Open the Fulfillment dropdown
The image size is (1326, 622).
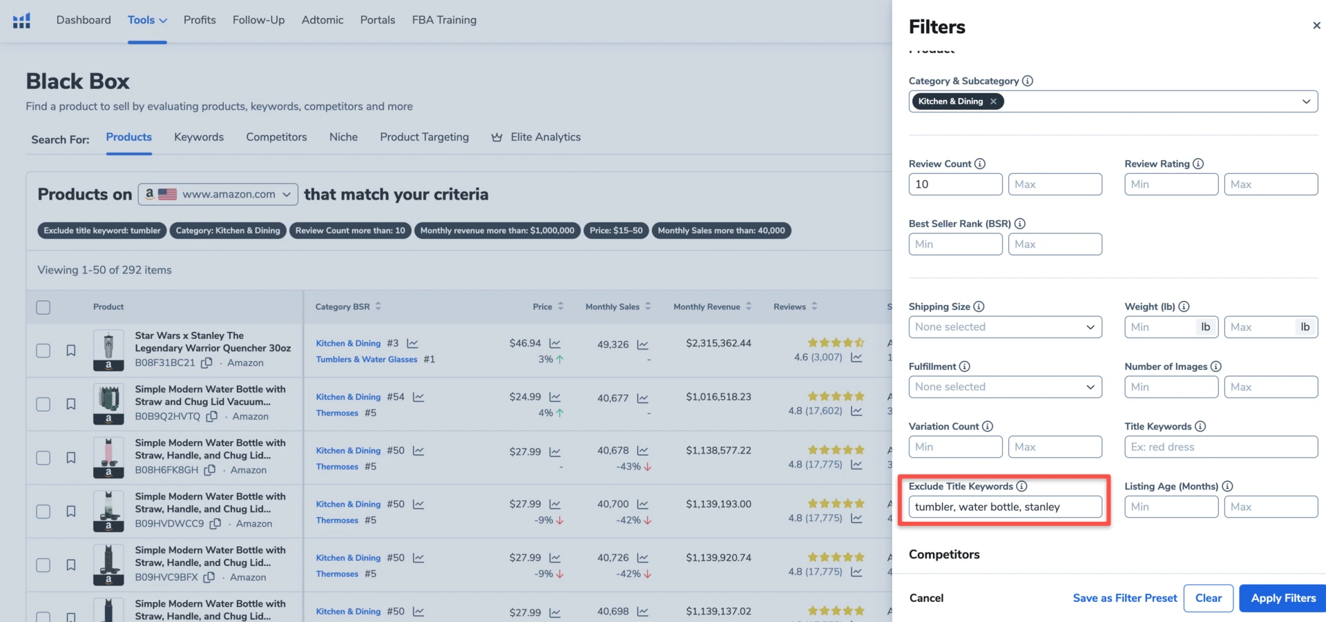pyautogui.click(x=1005, y=387)
